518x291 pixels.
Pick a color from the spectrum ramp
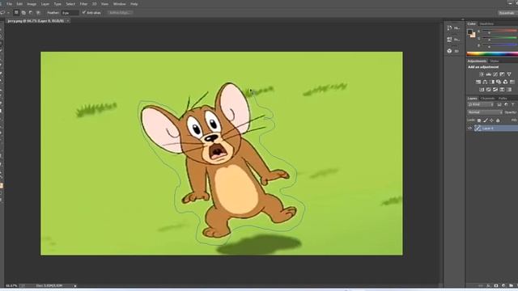[x=492, y=54]
